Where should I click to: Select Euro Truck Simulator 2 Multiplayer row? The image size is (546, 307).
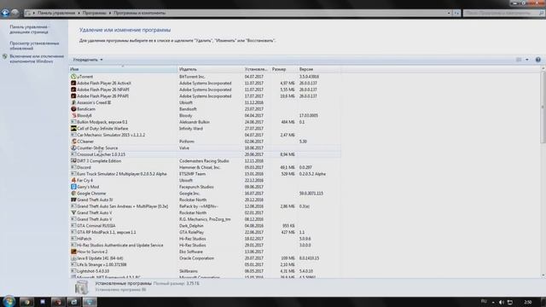pyautogui.click(x=205, y=174)
